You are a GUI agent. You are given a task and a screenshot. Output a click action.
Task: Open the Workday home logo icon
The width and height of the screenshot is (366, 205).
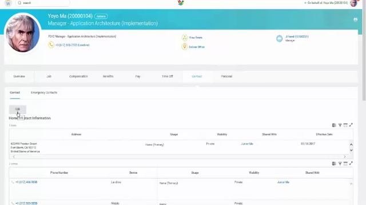(8, 3)
